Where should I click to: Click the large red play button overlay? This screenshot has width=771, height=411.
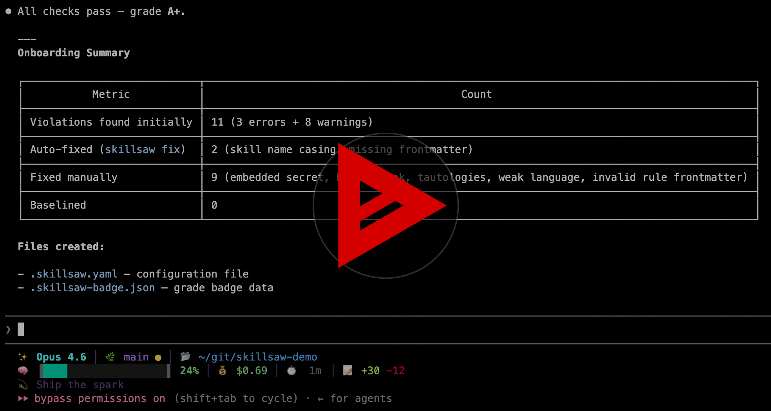pyautogui.click(x=386, y=206)
